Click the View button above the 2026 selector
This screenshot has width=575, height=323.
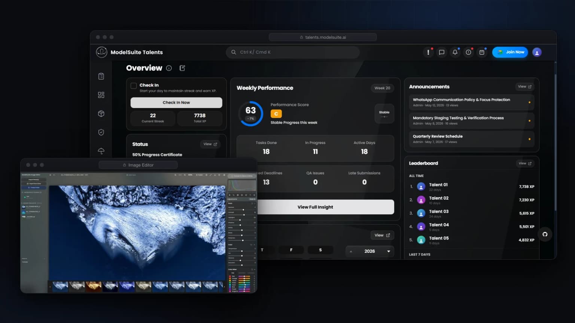point(382,235)
